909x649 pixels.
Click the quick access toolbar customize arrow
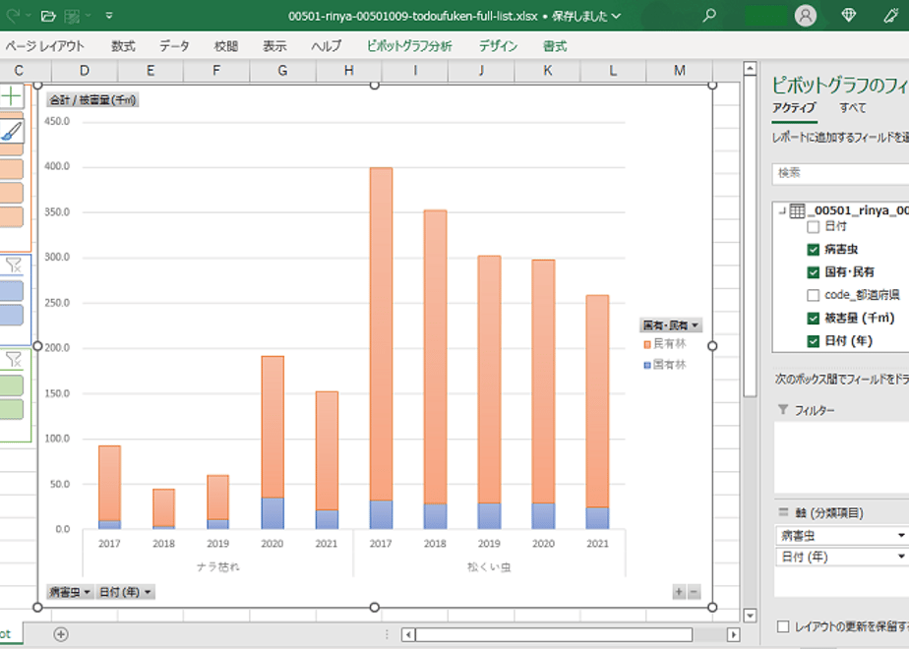coord(109,16)
